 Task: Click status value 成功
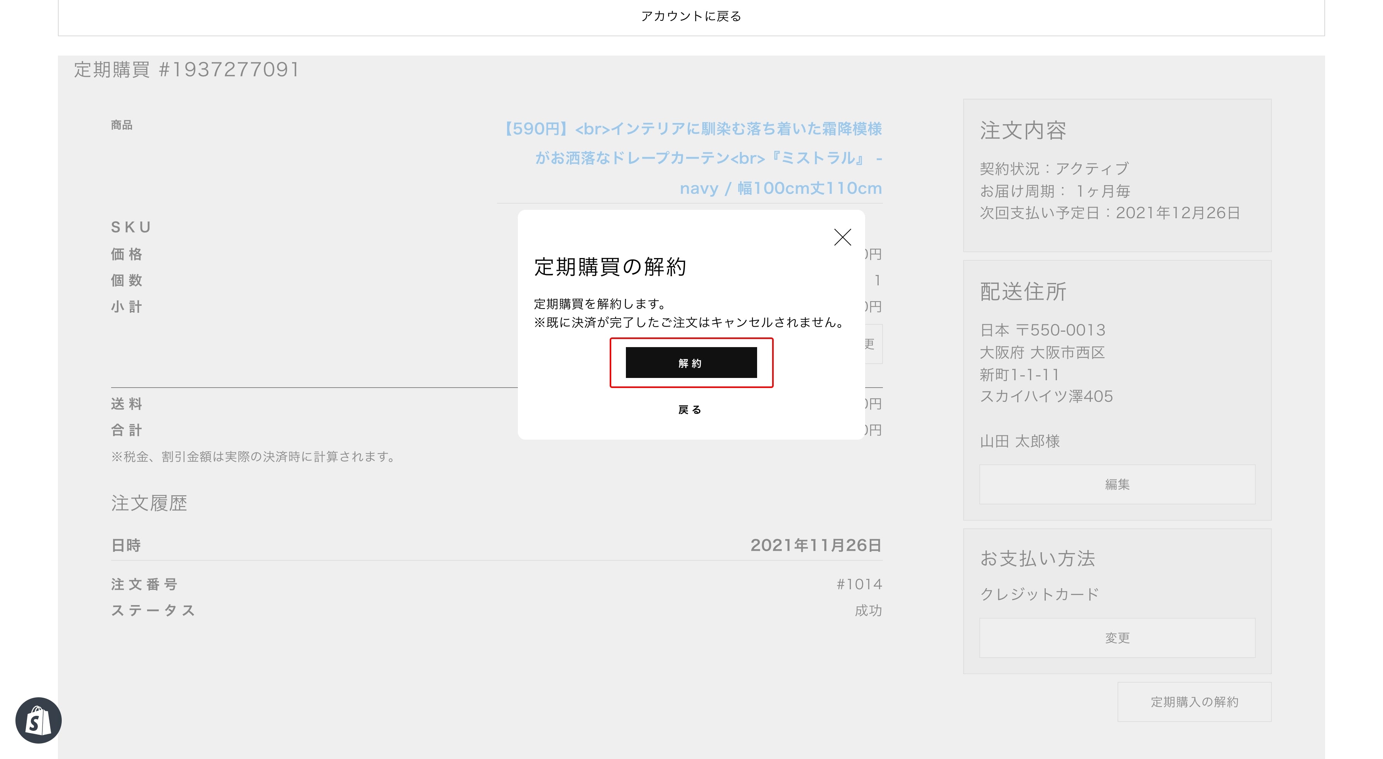868,610
